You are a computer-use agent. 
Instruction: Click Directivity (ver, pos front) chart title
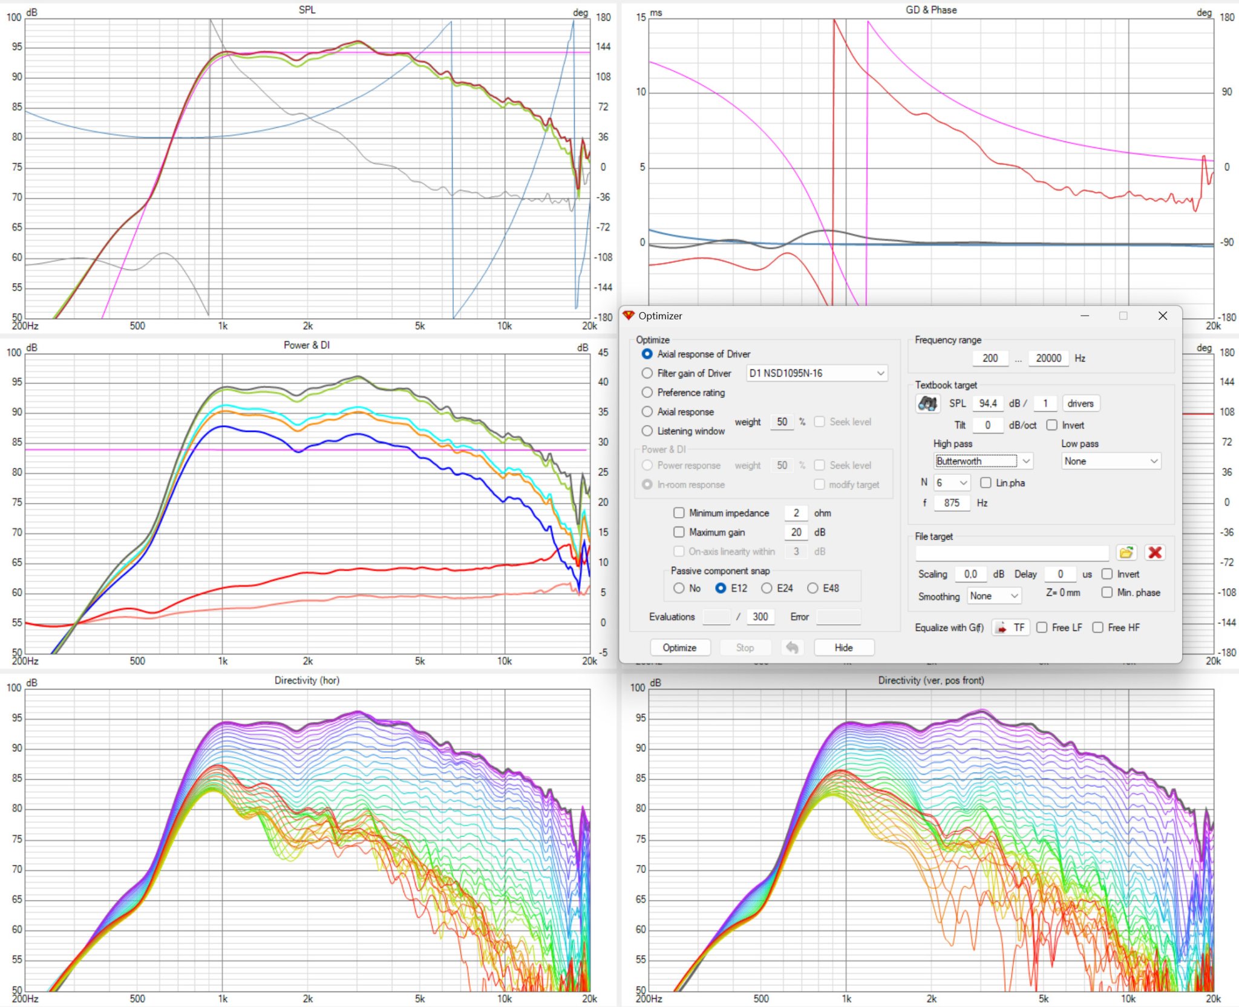931,680
